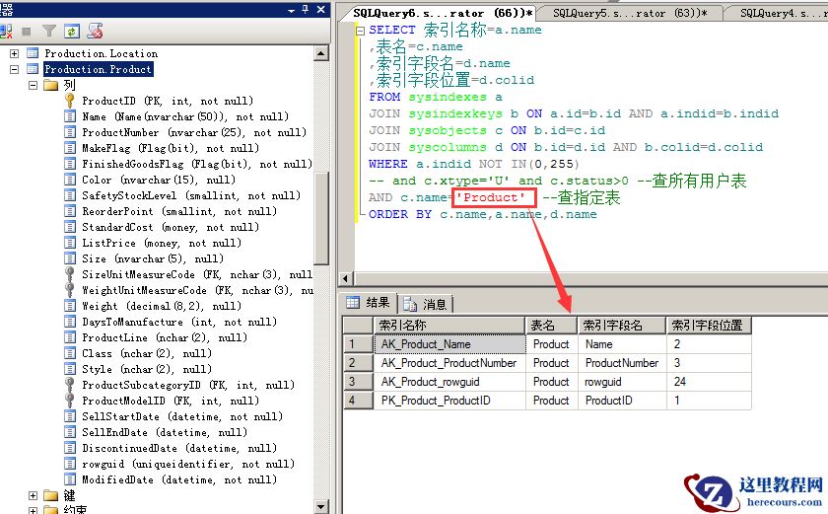Click the ProductID primary key icon
Screen dimensions: 828x514
point(70,101)
